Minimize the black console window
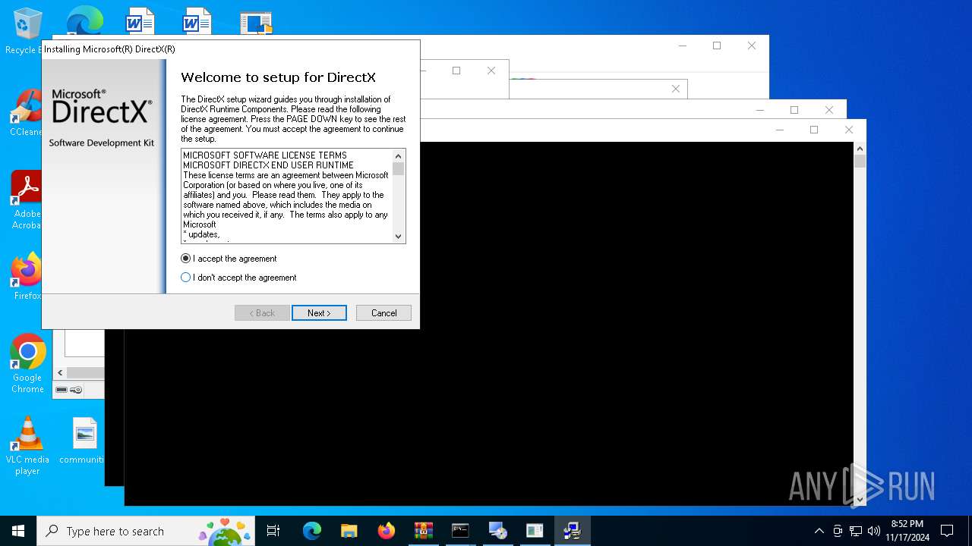 pyautogui.click(x=779, y=130)
